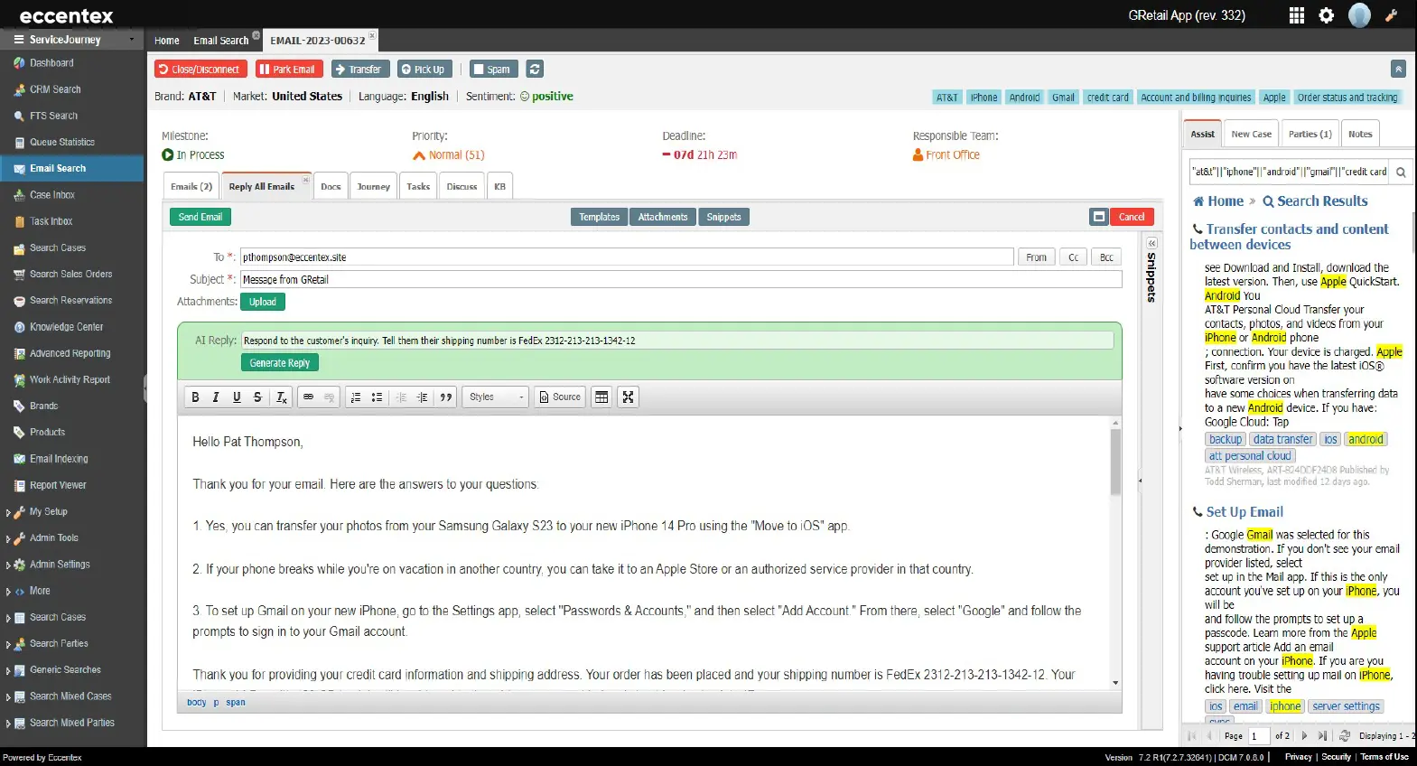Open Queue Statistics in the sidebar
The image size is (1417, 766).
[61, 142]
